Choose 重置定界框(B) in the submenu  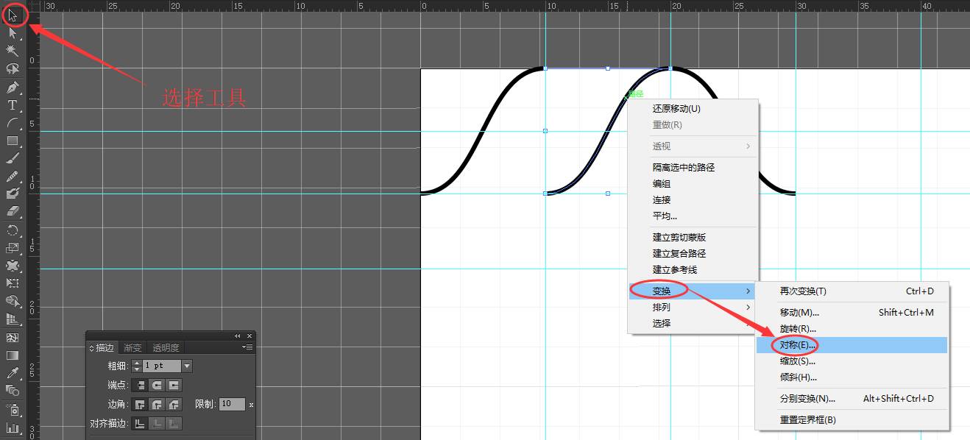pyautogui.click(x=852, y=419)
